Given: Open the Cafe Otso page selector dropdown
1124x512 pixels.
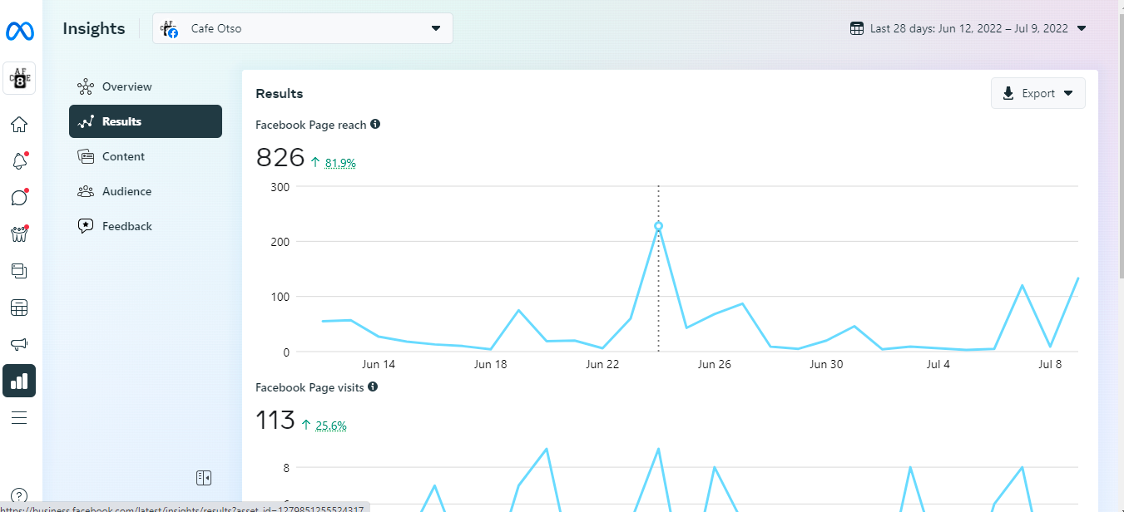Looking at the screenshot, I should 303,28.
